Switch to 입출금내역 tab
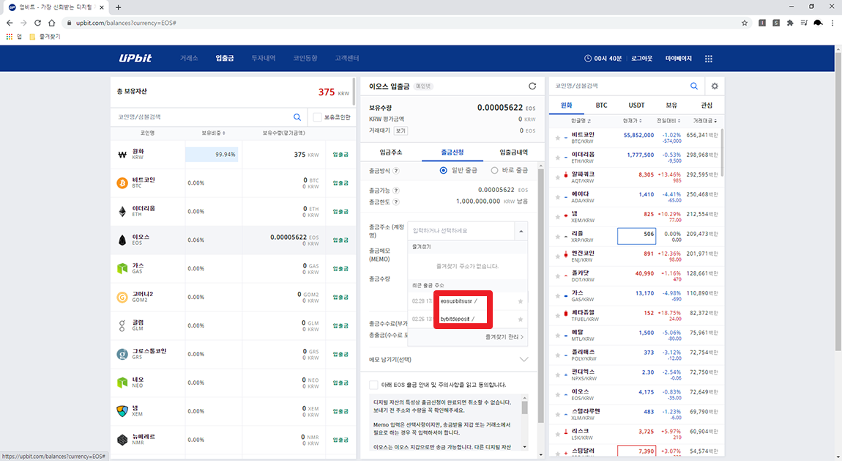Image resolution: width=842 pixels, height=461 pixels. [x=513, y=152]
